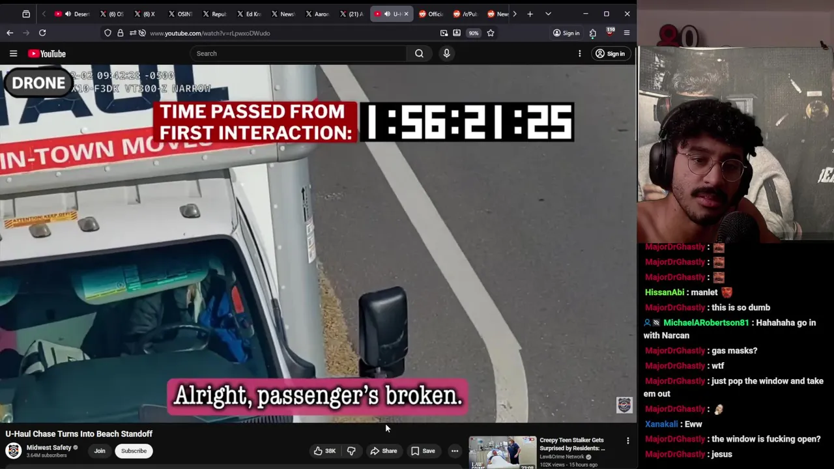Switch to the Repub X tab
The image size is (834, 469).
[213, 14]
